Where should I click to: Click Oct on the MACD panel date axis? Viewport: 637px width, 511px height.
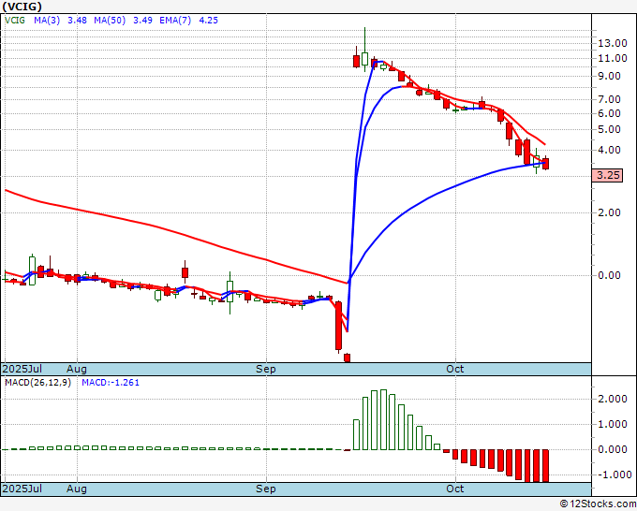[x=455, y=489]
